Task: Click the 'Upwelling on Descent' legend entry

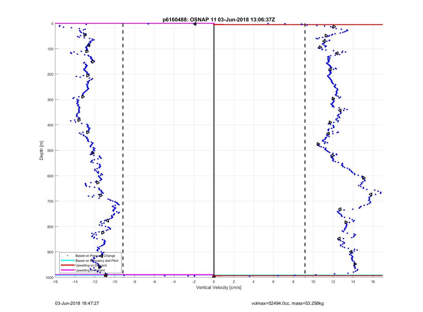Action: [91, 265]
